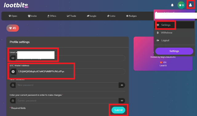View the Badges page
This screenshot has height=116, width=197.
click(x=131, y=16)
